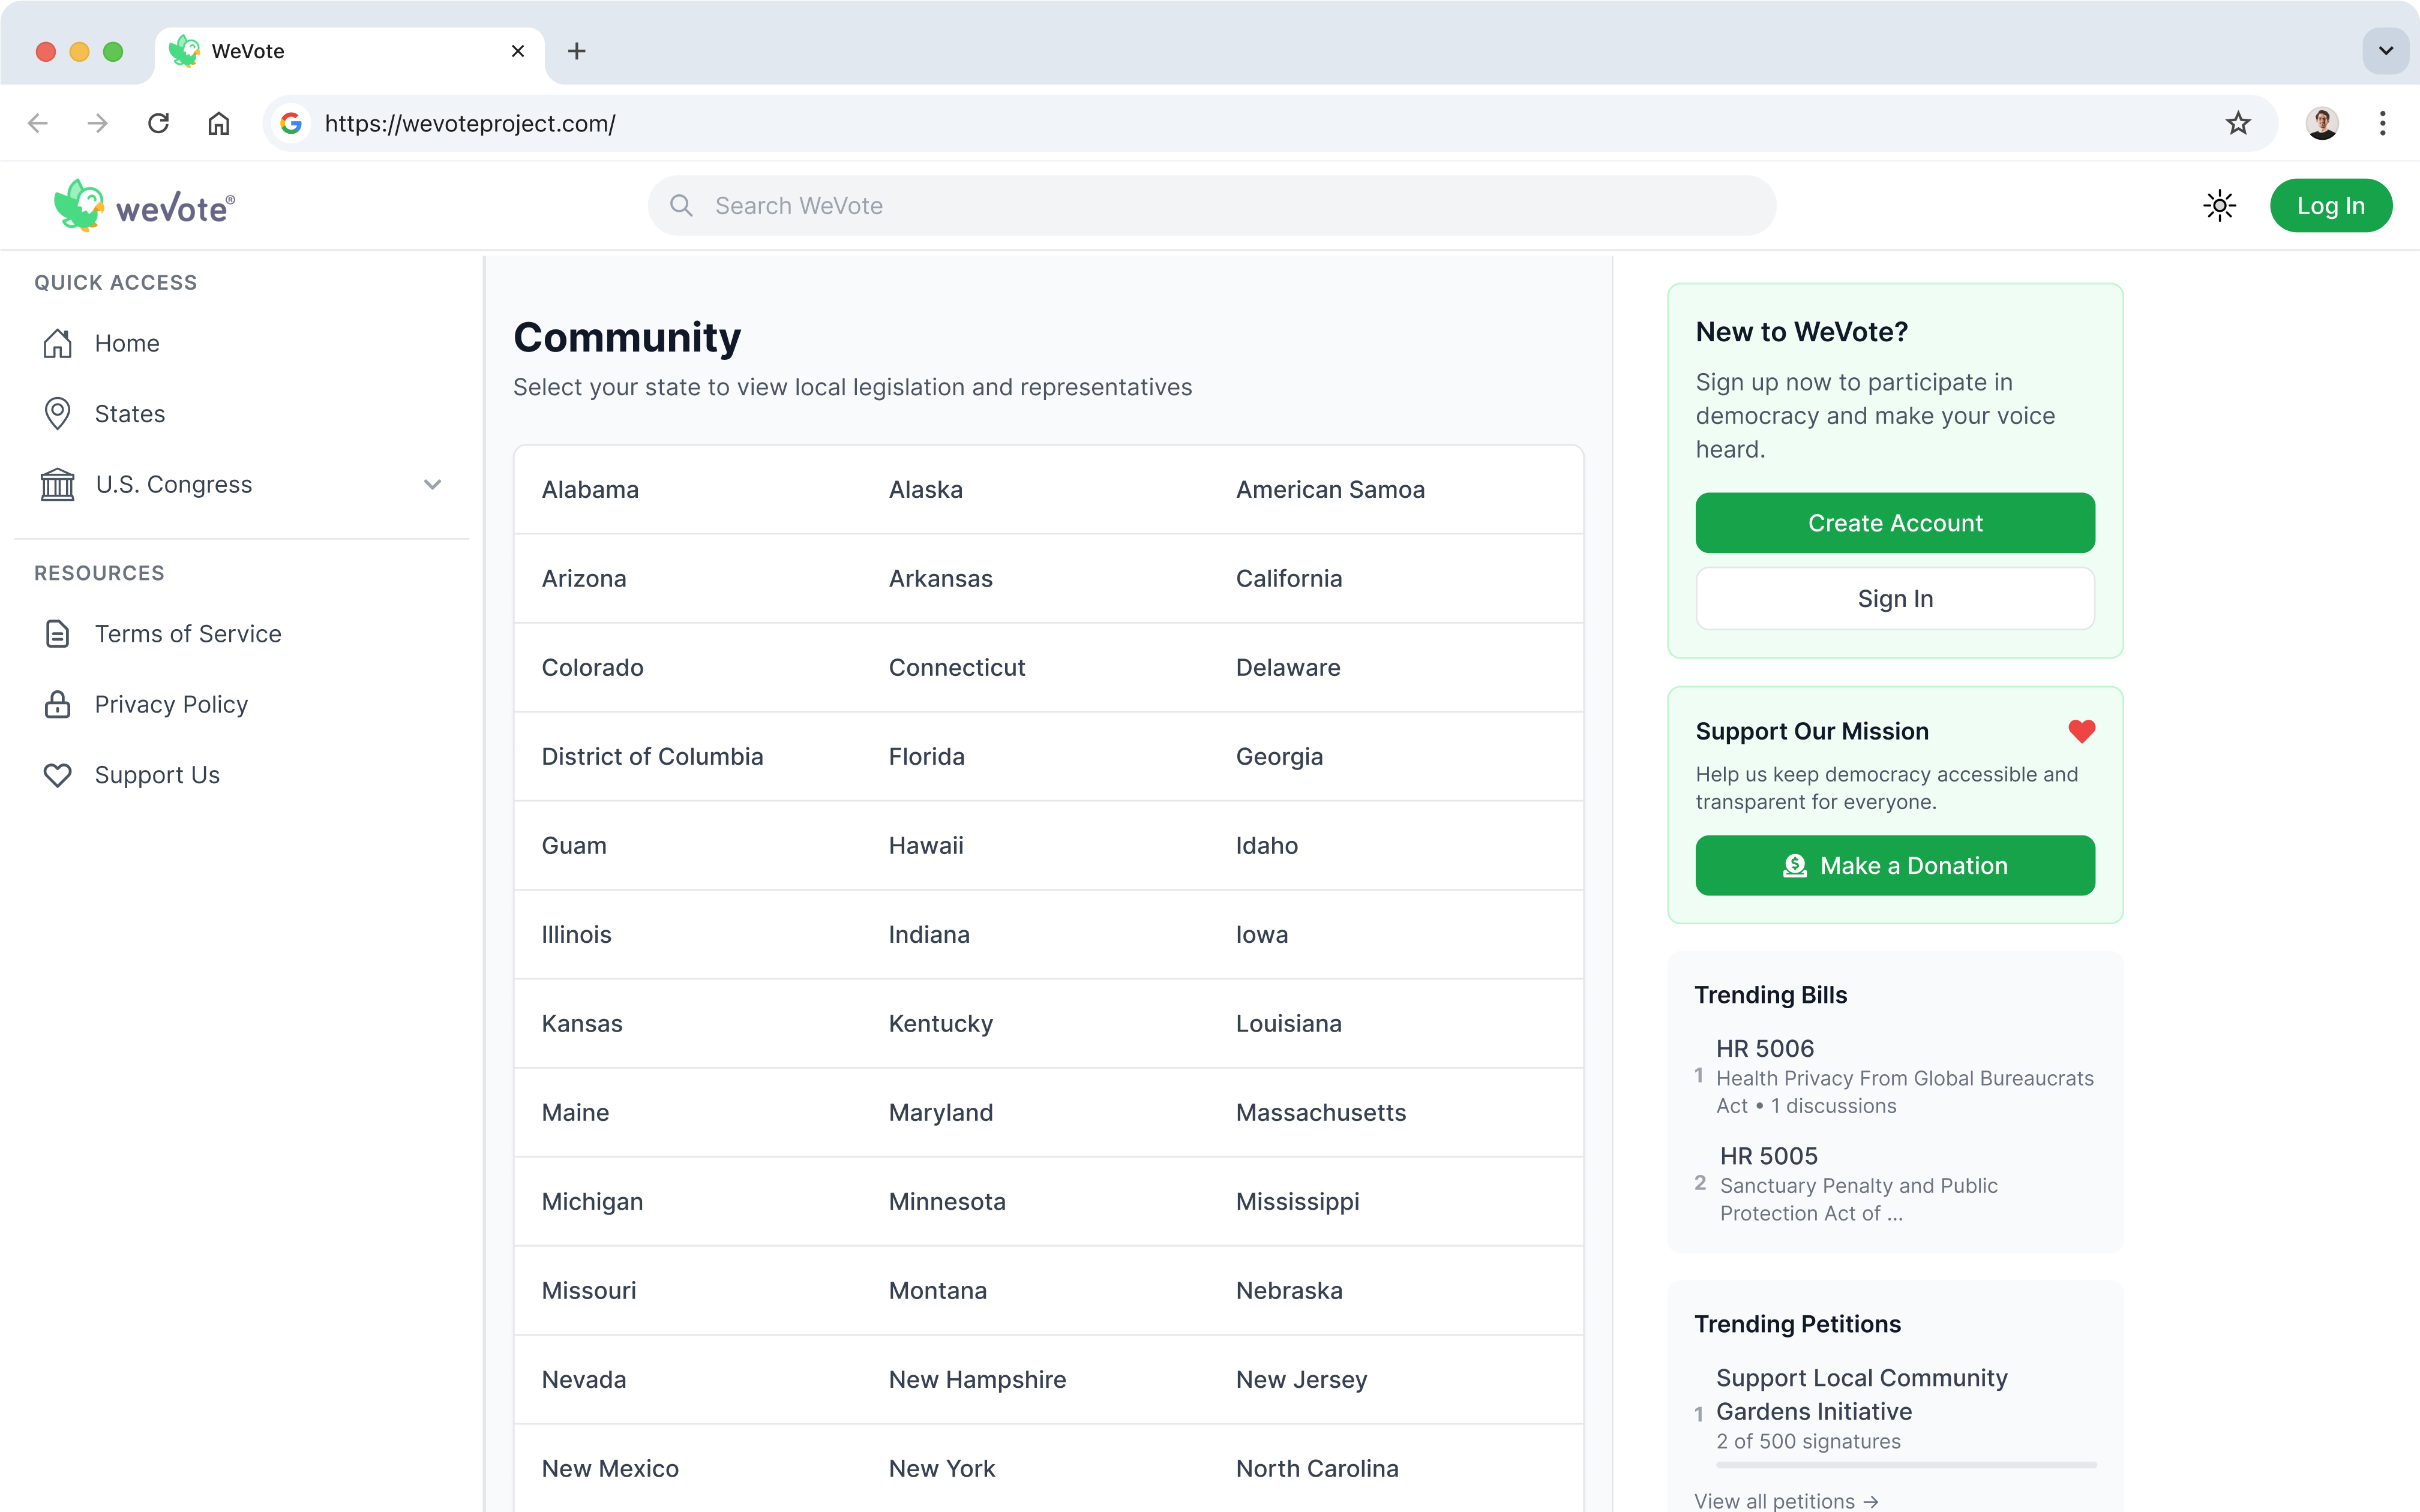The width and height of the screenshot is (2420, 1512).
Task: Open View all petitions link
Action: (x=1786, y=1500)
